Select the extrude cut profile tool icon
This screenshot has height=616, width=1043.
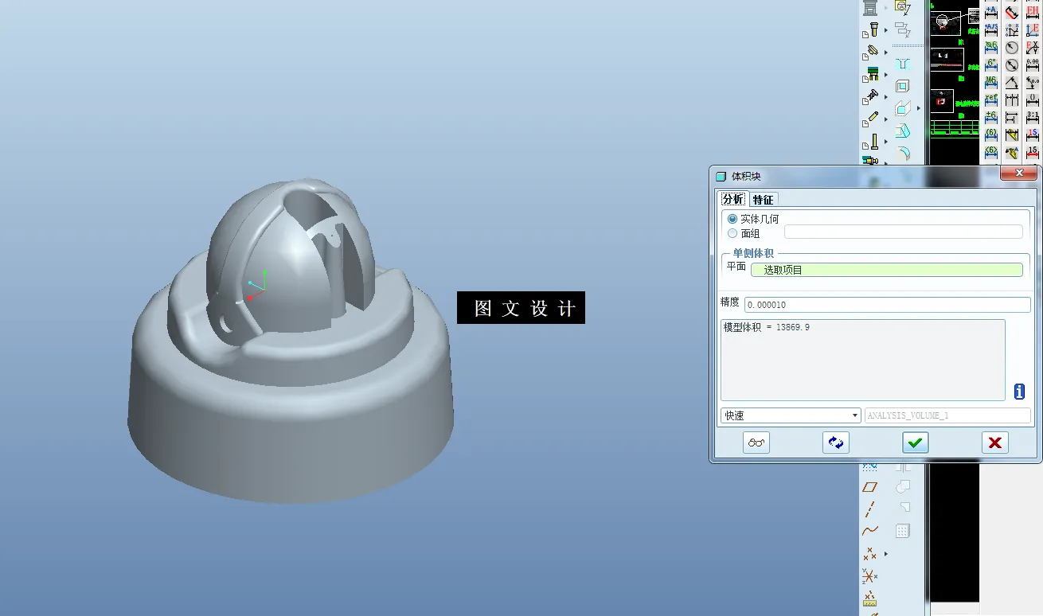pos(904,64)
